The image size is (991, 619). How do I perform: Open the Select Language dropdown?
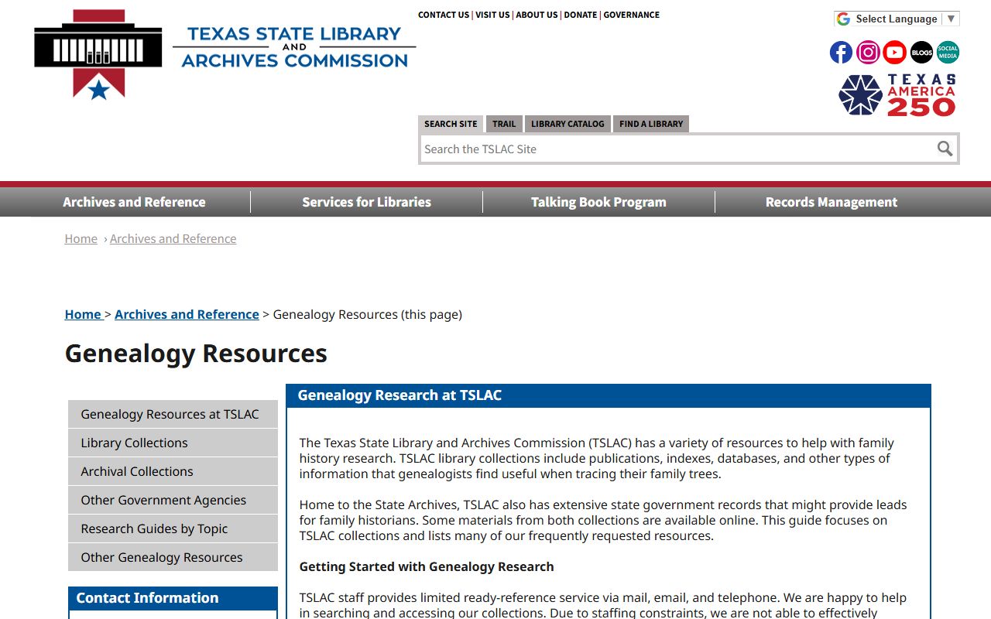[x=897, y=19]
